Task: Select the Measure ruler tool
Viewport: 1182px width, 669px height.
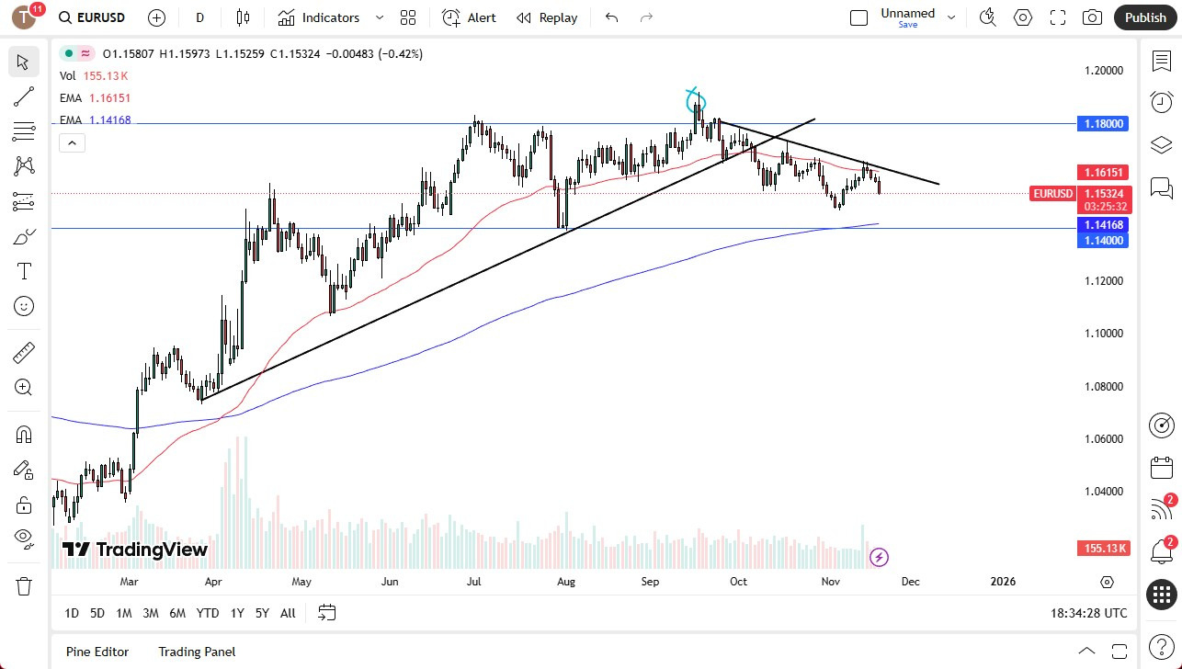Action: point(24,352)
